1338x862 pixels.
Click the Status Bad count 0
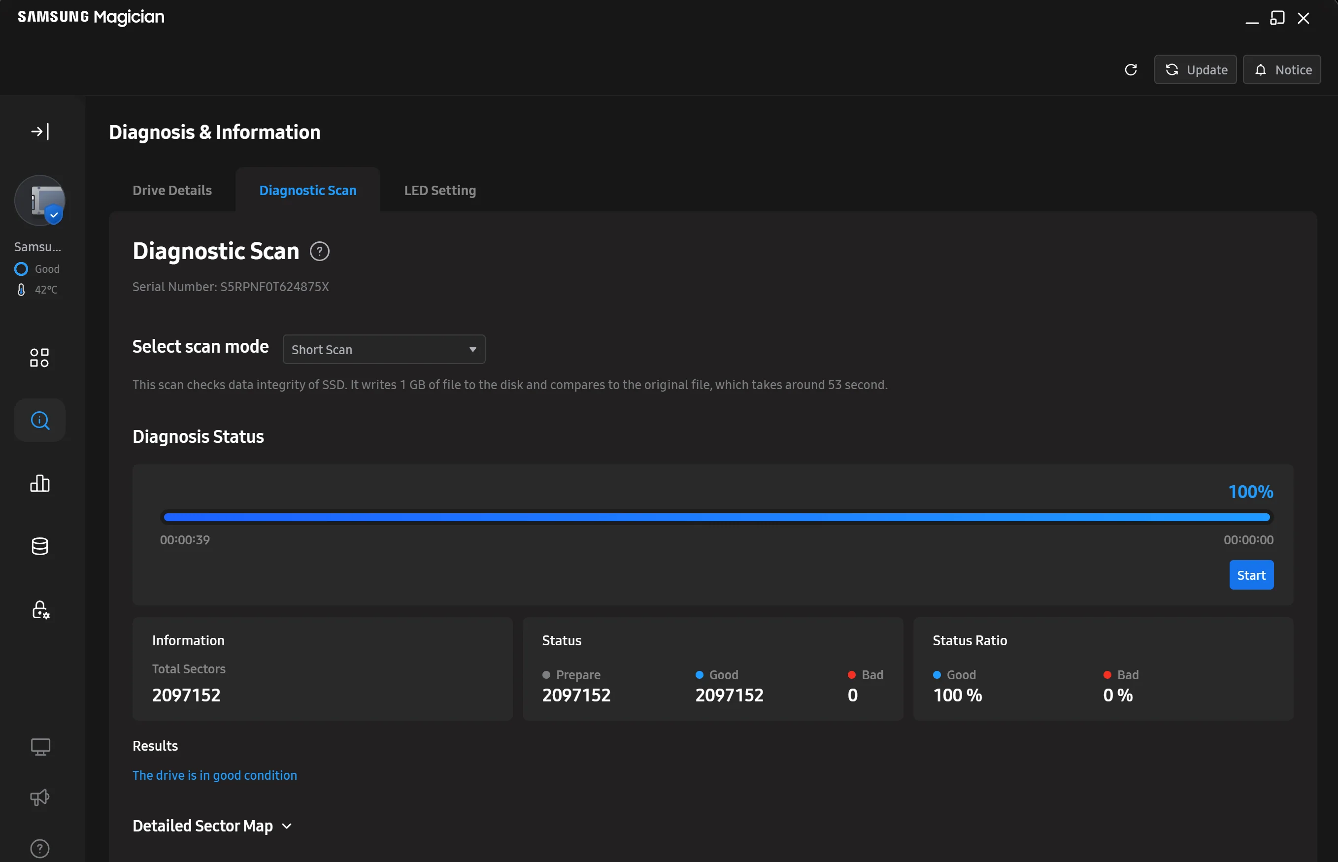853,695
